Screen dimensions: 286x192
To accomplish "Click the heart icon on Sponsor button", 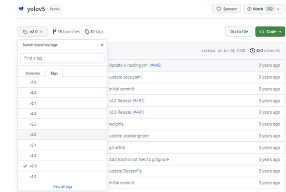I will tap(219, 9).
